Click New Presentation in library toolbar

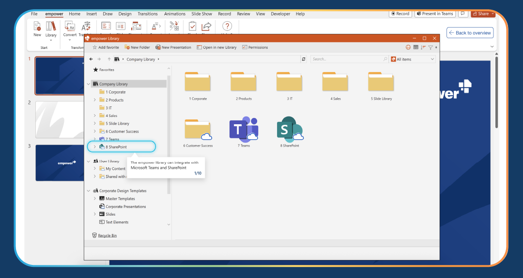click(x=173, y=47)
